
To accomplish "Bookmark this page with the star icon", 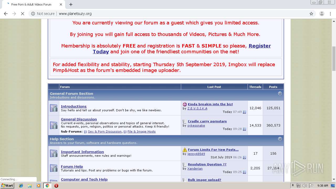I will pos(311,14).
